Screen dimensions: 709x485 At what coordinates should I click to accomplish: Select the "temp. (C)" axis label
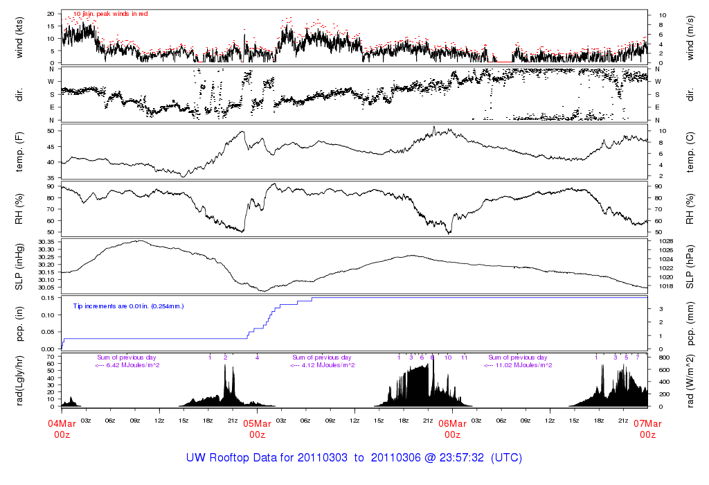[x=690, y=152]
